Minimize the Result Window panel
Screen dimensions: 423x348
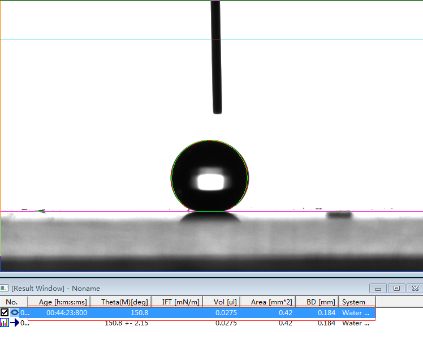pyautogui.click(x=378, y=289)
